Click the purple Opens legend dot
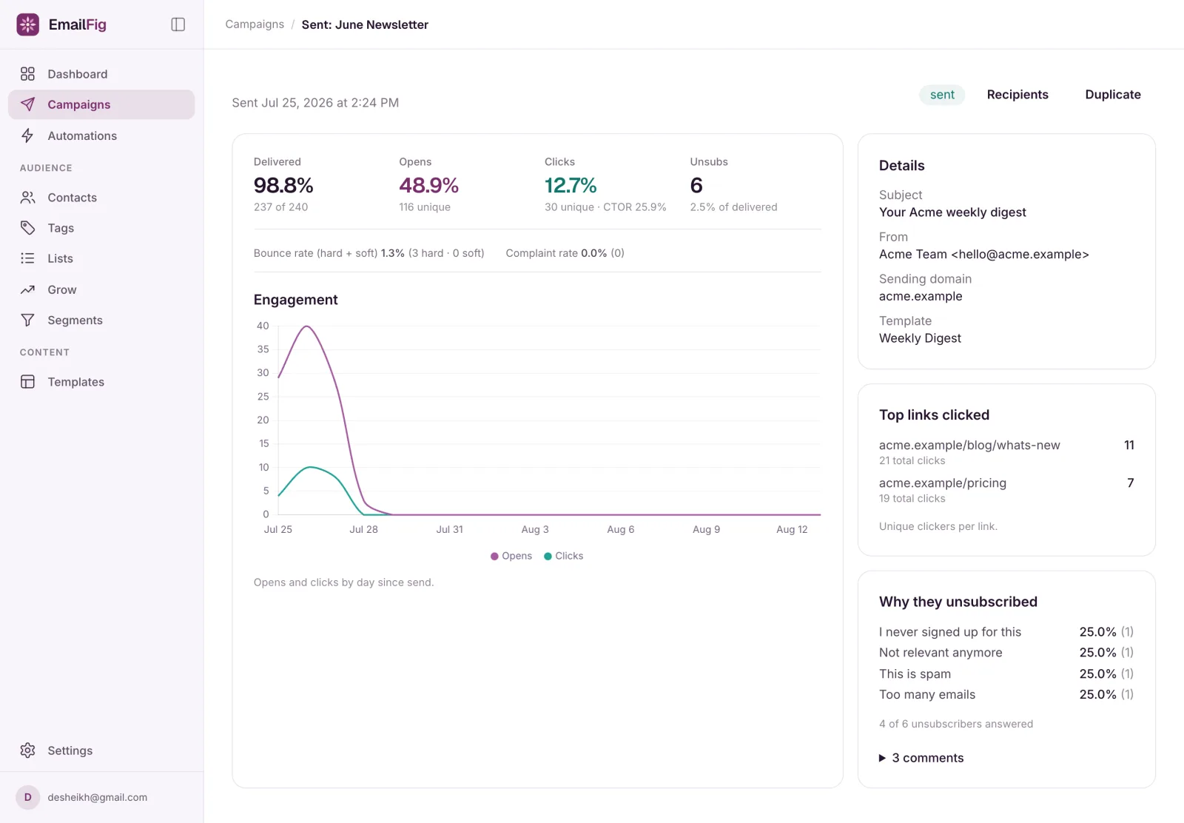 (494, 556)
